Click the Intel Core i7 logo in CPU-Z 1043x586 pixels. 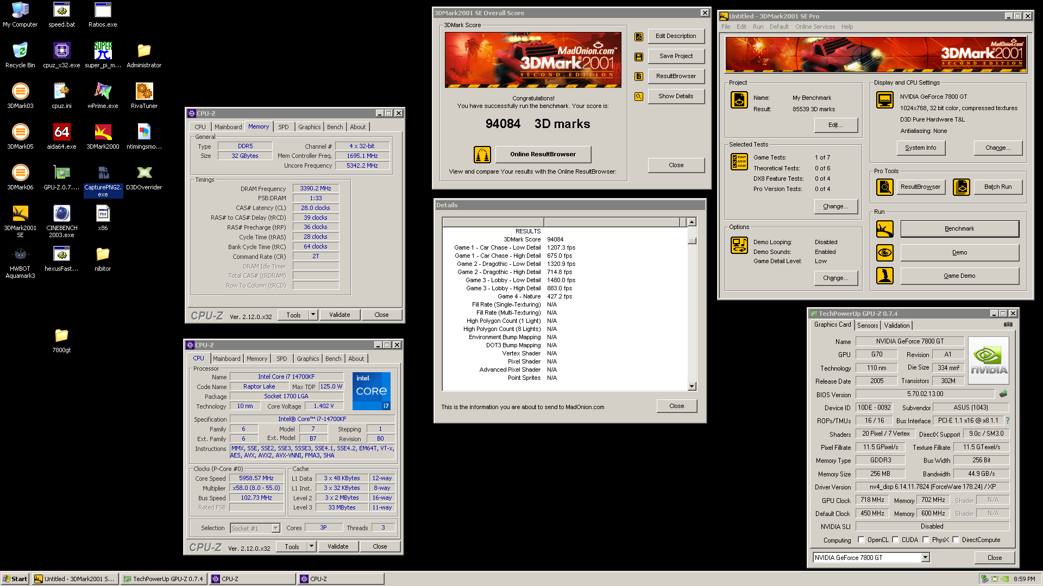(x=372, y=391)
